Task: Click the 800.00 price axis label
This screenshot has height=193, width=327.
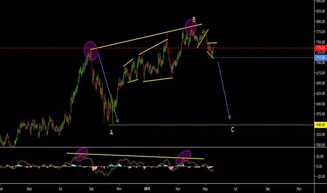Action: coord(321,21)
